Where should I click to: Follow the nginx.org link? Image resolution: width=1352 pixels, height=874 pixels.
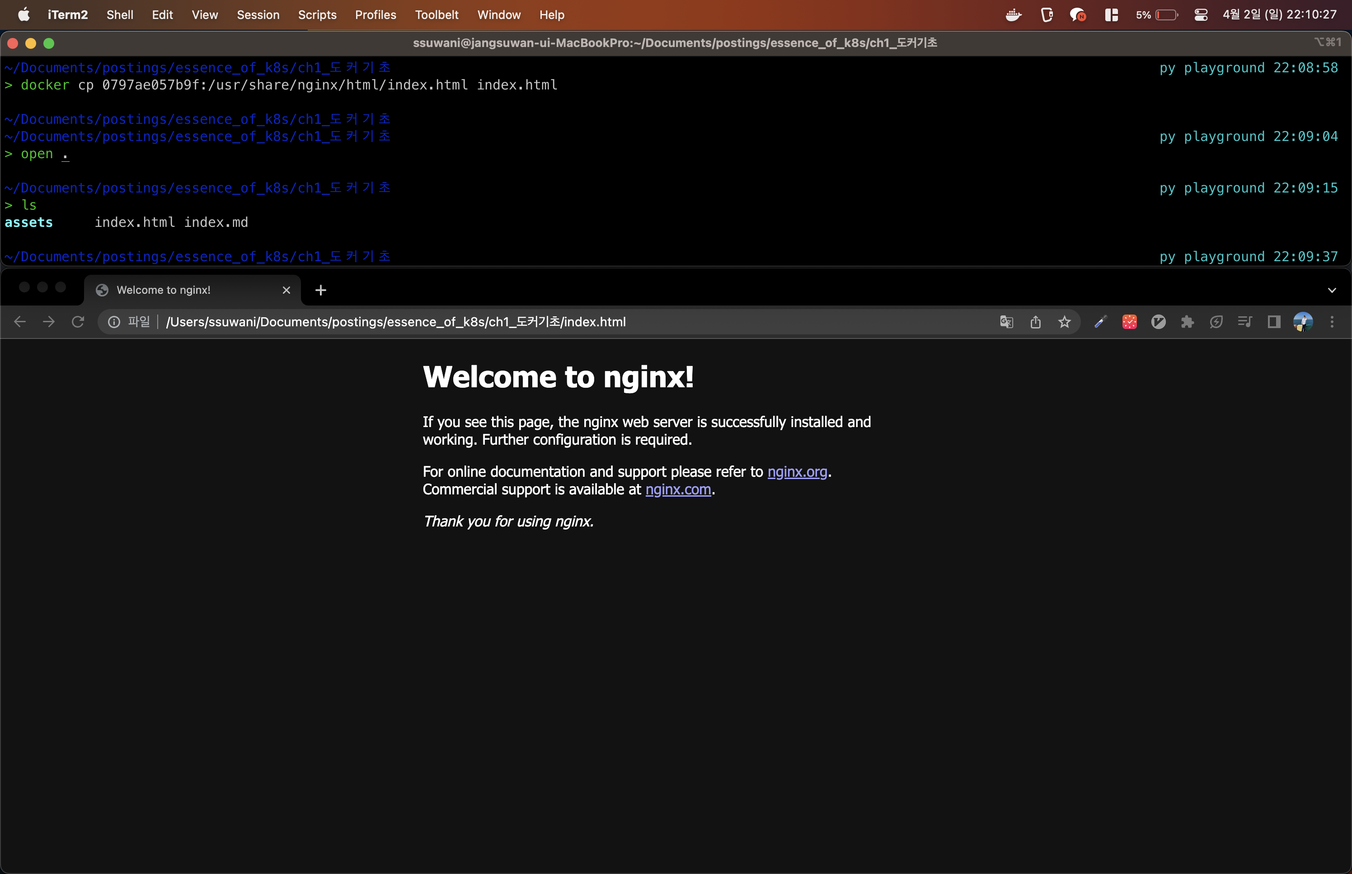tap(797, 472)
